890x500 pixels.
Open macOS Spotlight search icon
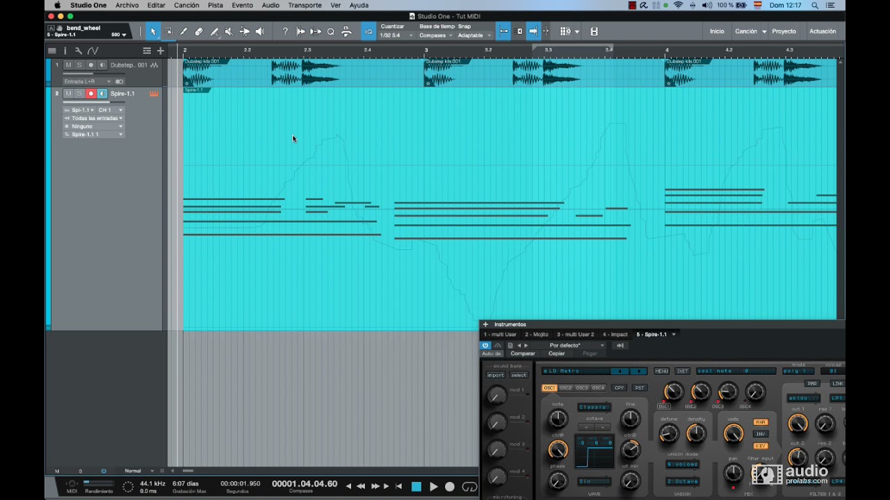815,5
